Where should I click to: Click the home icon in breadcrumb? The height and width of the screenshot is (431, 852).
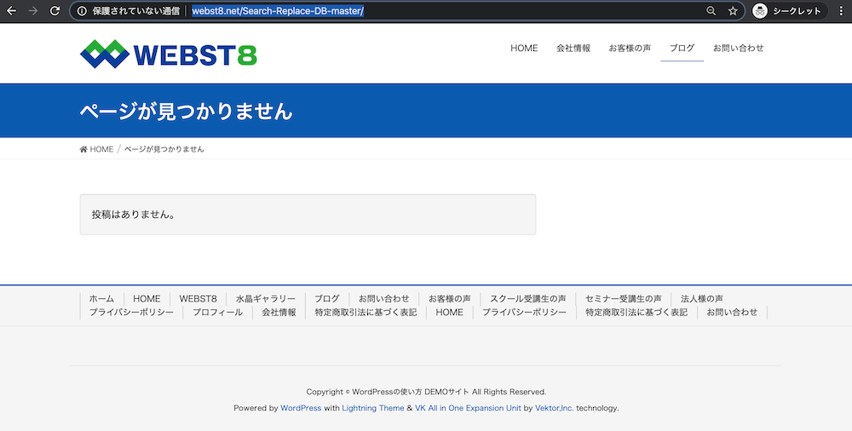click(83, 149)
